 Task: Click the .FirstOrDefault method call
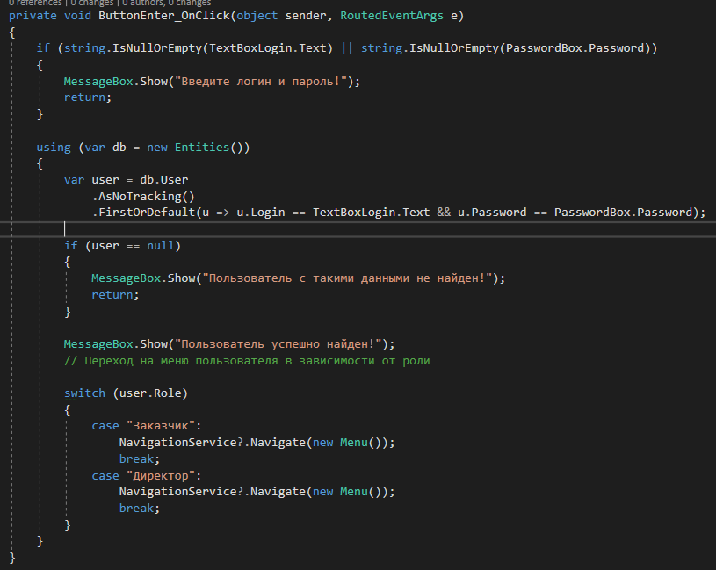point(143,213)
